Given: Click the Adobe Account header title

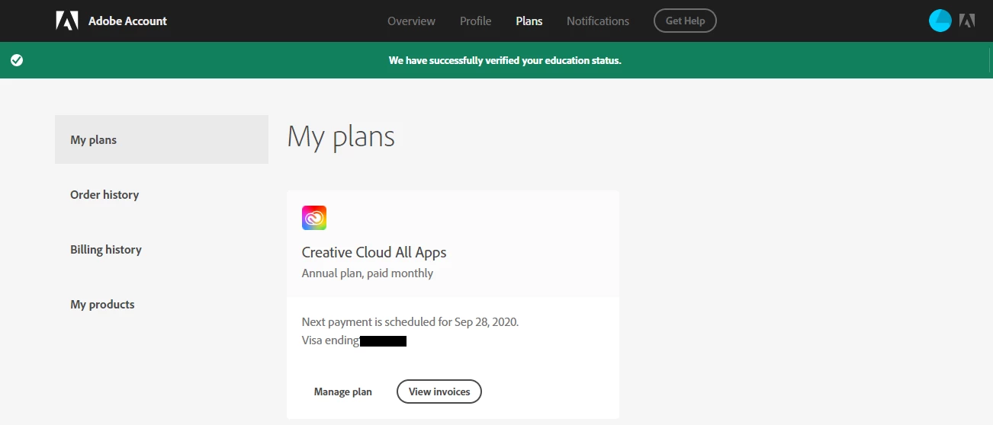Looking at the screenshot, I should click(127, 21).
